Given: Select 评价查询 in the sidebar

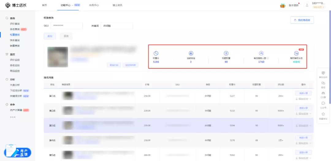Looking at the screenshot, I should pyautogui.click(x=15, y=24).
